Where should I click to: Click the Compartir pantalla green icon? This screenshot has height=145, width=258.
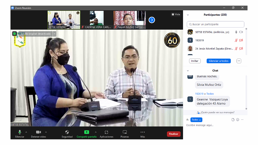tap(87, 132)
